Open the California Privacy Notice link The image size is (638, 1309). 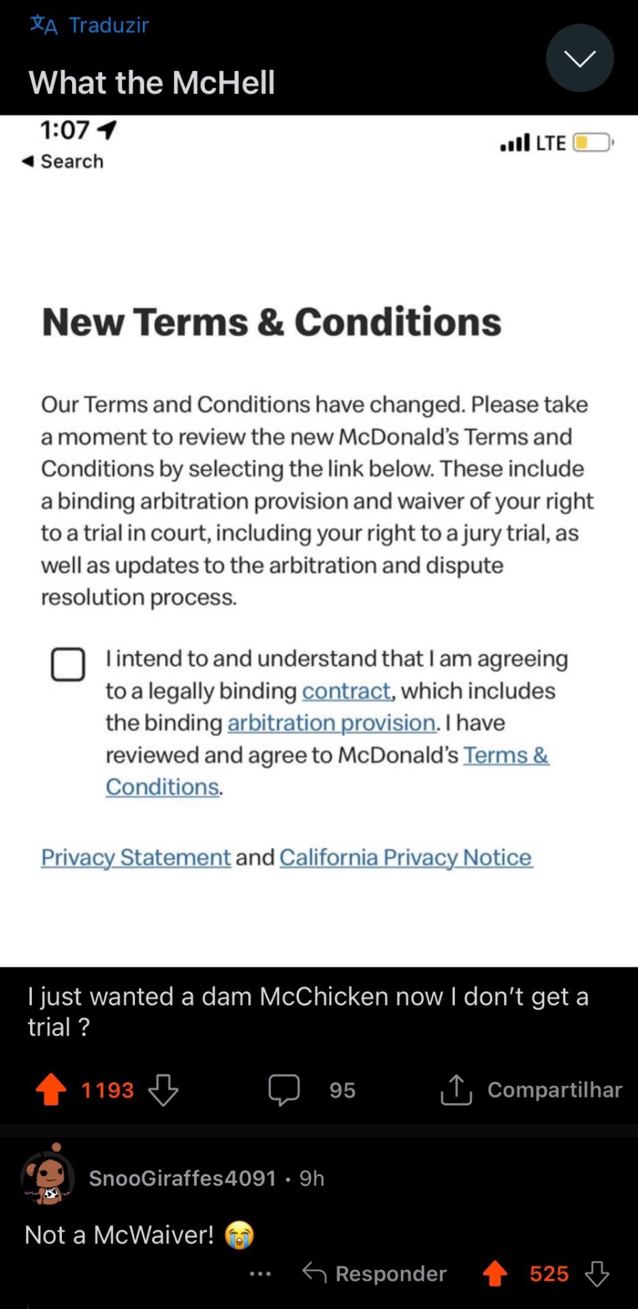(x=406, y=857)
